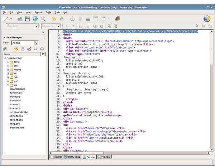Toggle the center alignment button
215x167 pixels.
pyautogui.click(x=109, y=26)
